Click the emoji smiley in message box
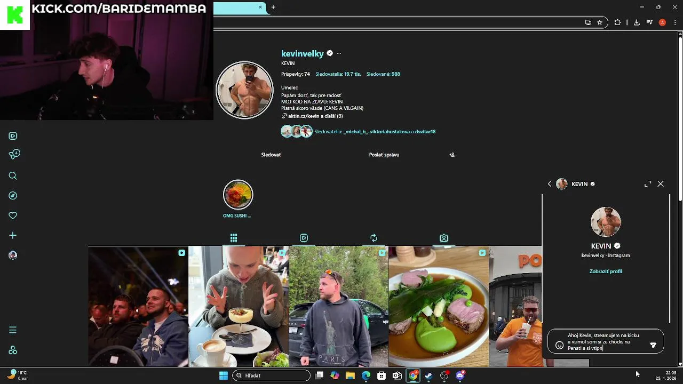Viewport: 683px width, 384px height. point(559,345)
